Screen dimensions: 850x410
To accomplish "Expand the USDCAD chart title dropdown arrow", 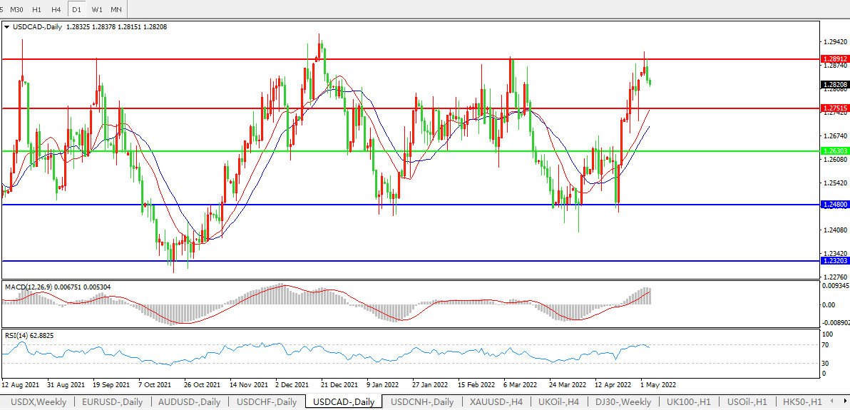I will click(x=6, y=27).
